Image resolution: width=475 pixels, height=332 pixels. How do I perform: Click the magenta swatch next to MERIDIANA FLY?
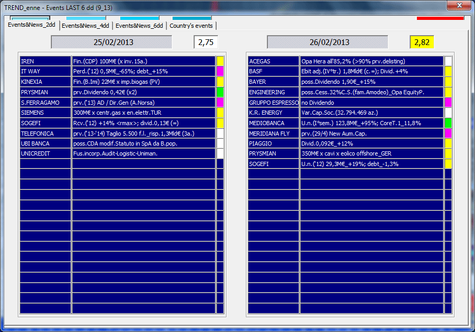coord(448,133)
